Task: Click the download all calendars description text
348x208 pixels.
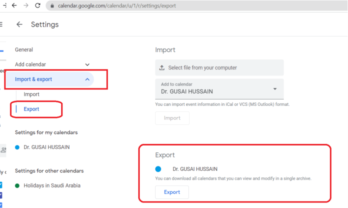Action: 233,178
